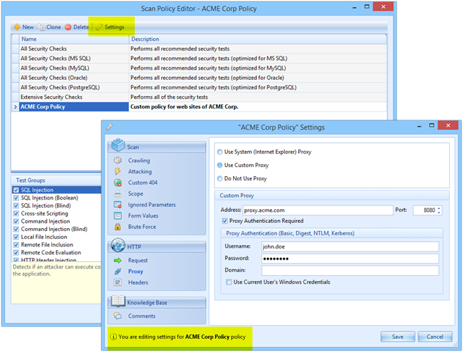This screenshot has width=463, height=352.
Task: Click the Proxy plug icon
Action: coord(118,271)
